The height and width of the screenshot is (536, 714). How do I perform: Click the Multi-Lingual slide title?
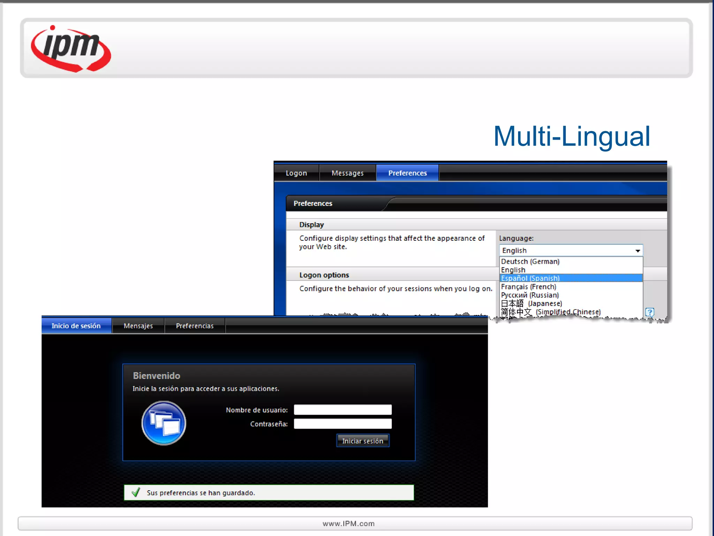point(572,136)
